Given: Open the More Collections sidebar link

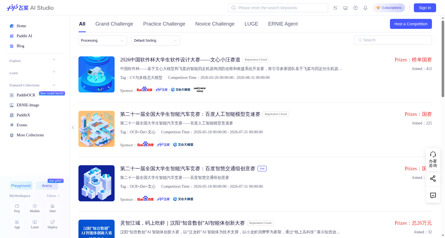Looking at the screenshot, I should [30, 135].
